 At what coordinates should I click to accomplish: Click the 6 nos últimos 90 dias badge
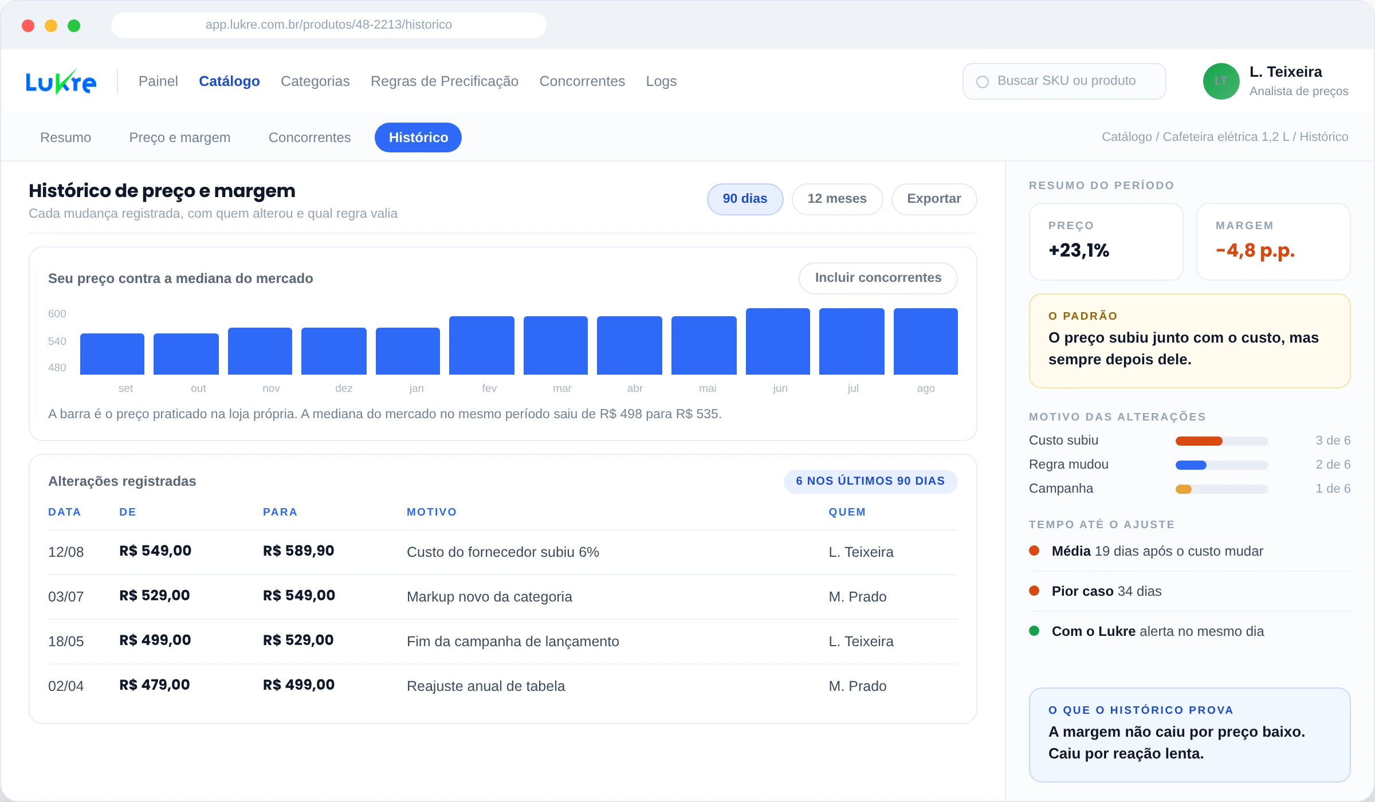click(x=870, y=481)
